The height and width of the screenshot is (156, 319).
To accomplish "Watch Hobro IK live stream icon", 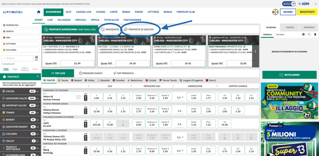I will [x=78, y=97].
